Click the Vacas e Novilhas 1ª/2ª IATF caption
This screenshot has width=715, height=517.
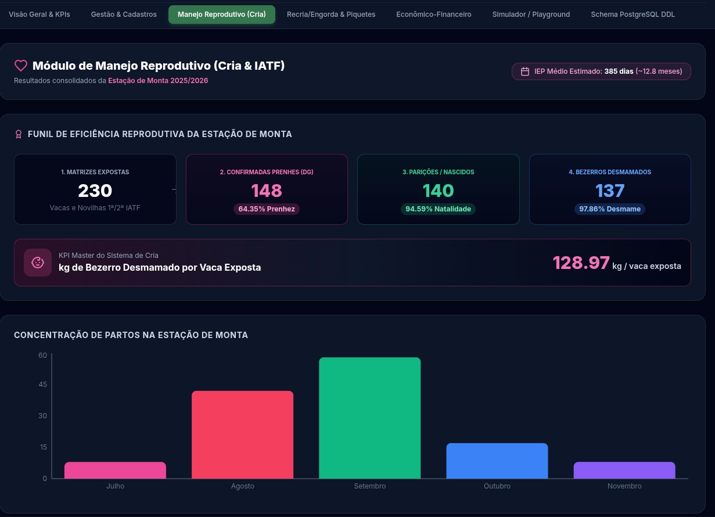[95, 207]
